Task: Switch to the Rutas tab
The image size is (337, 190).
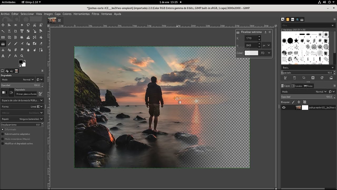Action: coord(308,86)
